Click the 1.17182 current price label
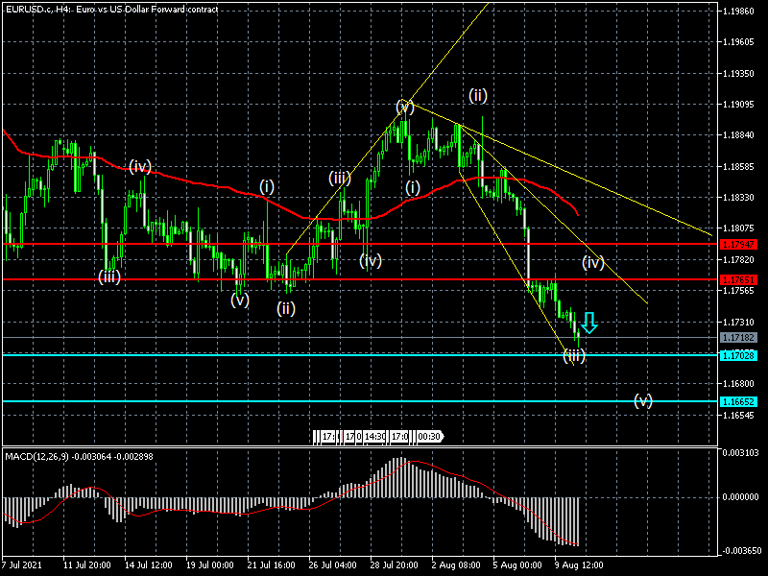The image size is (768, 576). 737,338
